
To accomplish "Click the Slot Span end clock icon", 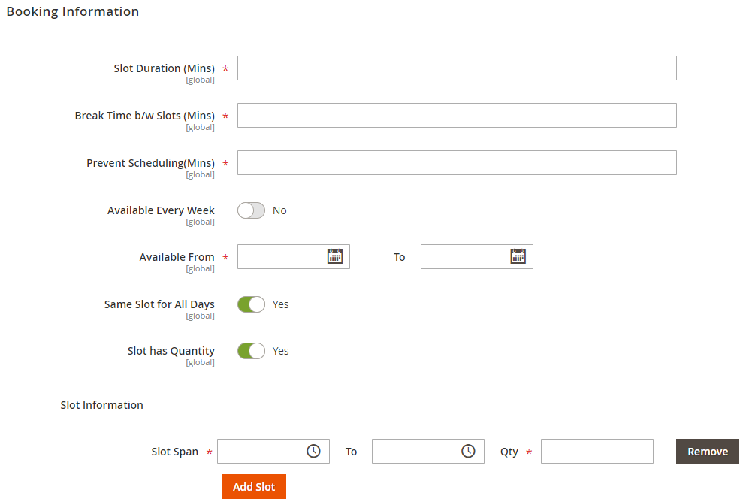I will pyautogui.click(x=468, y=451).
